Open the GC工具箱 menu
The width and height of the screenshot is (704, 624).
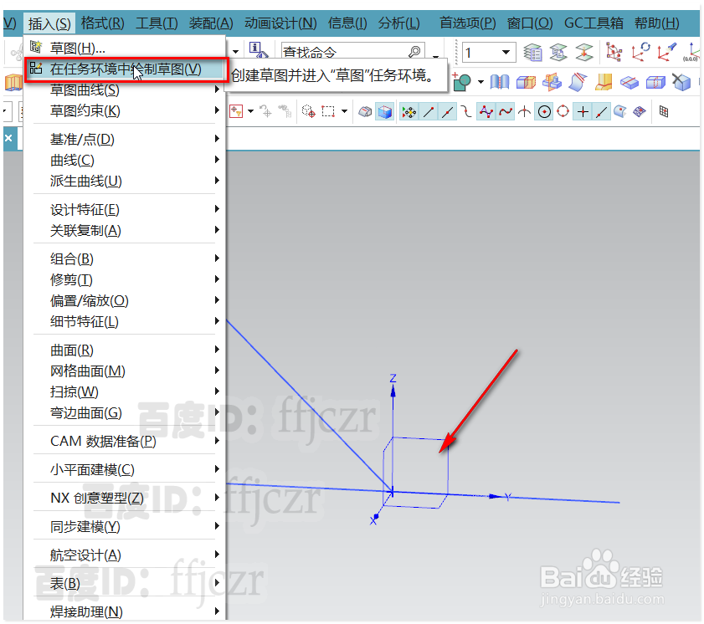click(x=594, y=23)
